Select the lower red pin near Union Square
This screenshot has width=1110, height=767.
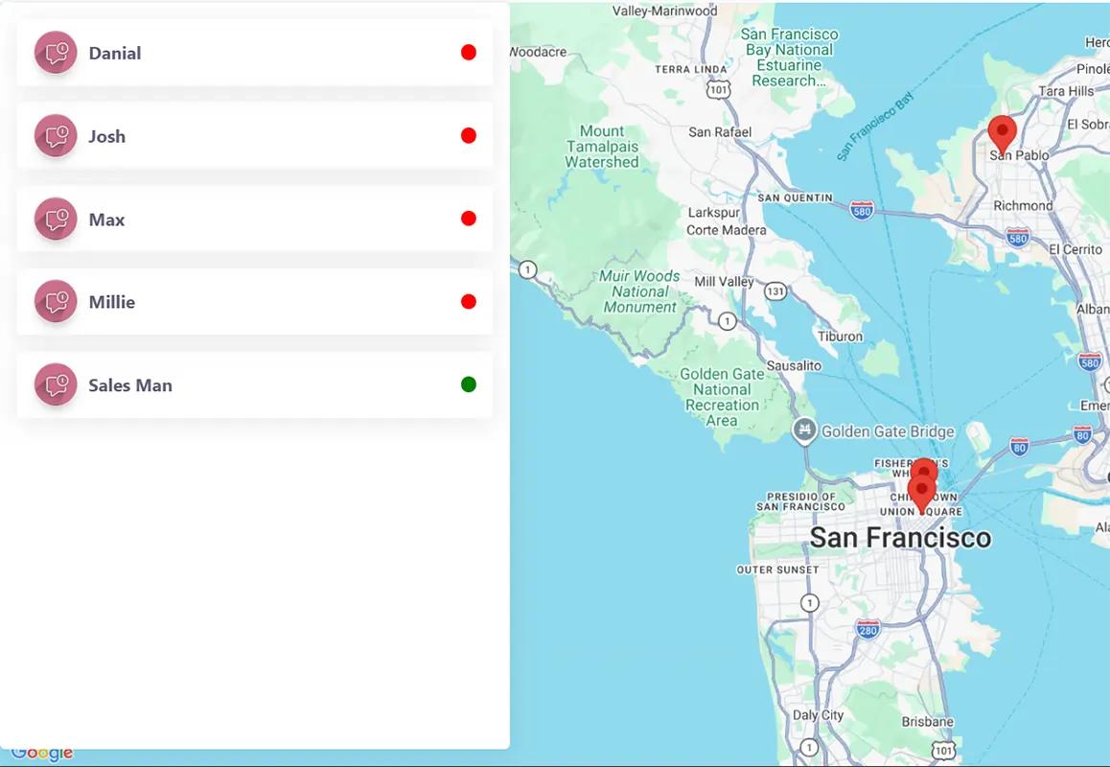tap(922, 494)
